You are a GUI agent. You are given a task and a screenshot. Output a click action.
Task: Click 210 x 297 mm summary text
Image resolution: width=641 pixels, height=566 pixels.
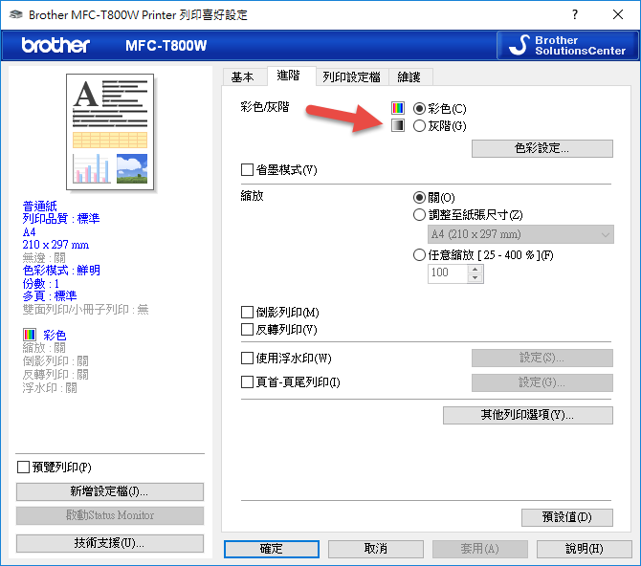click(x=55, y=245)
